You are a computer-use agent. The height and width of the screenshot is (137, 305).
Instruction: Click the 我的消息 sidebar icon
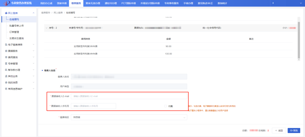pos(6,83)
